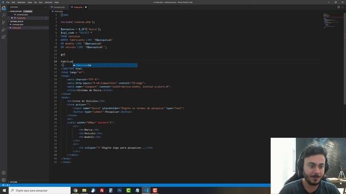Open the Accounts icon in activity bar
The width and height of the screenshot is (346, 194).
4,173
